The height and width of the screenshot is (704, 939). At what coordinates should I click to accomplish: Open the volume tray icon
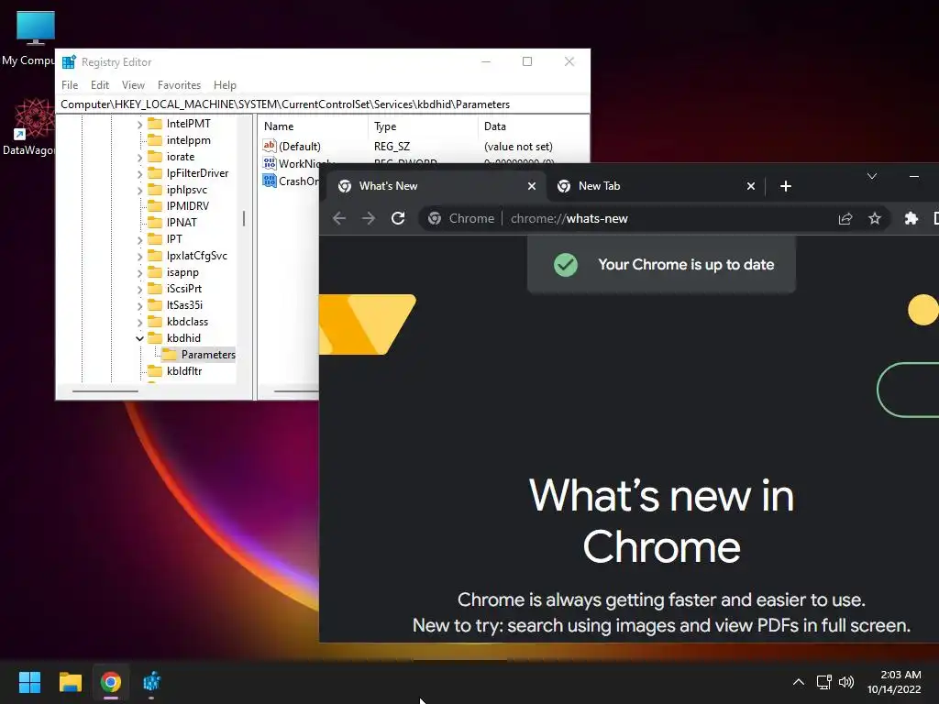point(846,682)
